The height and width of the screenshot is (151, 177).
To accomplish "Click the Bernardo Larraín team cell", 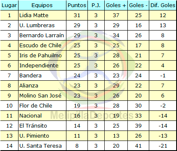I will coord(42,36).
